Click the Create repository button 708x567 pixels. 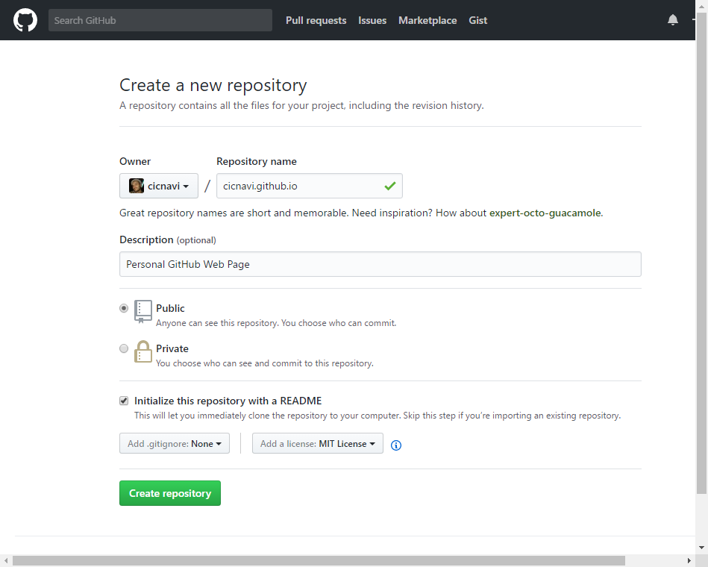pos(170,493)
